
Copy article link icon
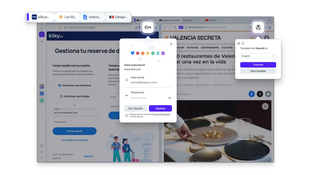[268, 94]
